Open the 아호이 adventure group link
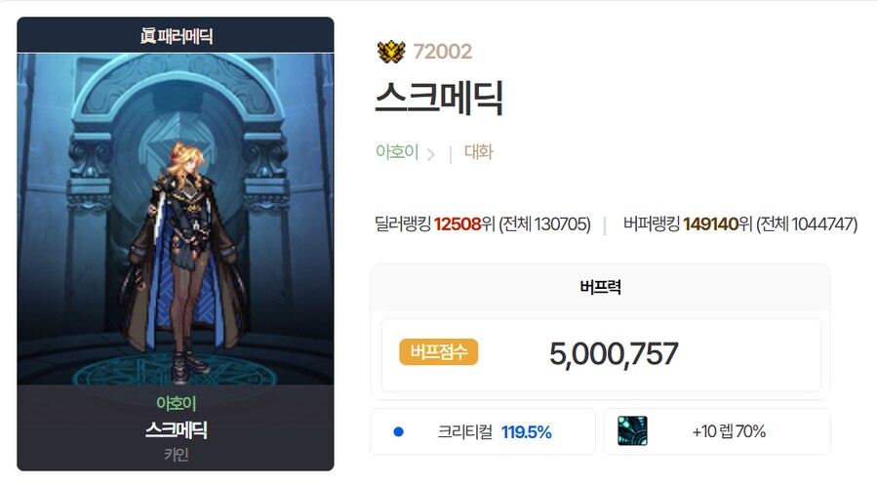This screenshot has width=878, height=487. click(397, 152)
